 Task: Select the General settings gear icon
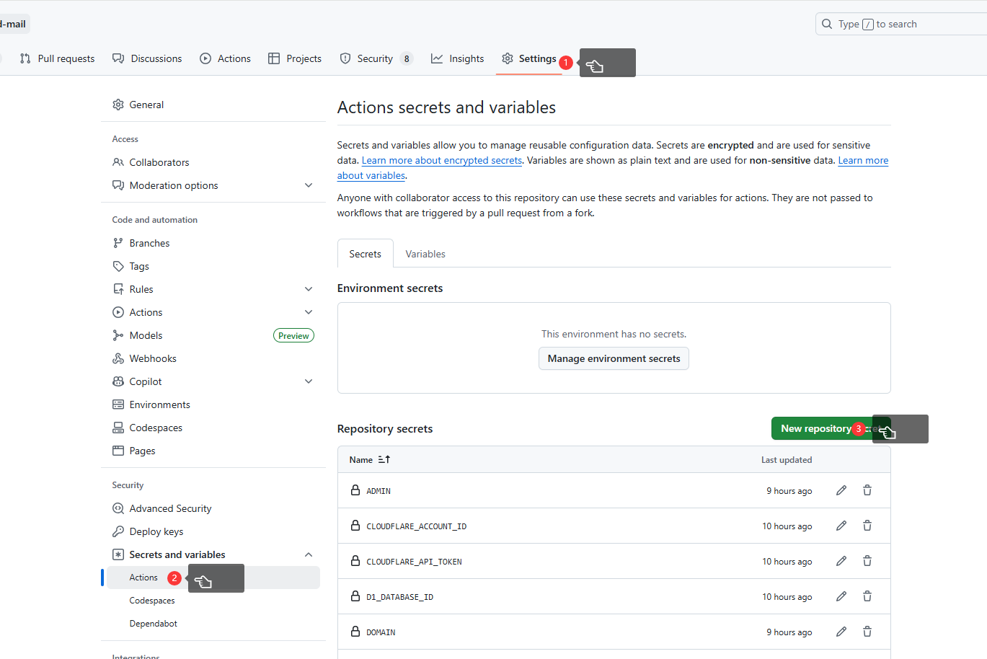118,105
